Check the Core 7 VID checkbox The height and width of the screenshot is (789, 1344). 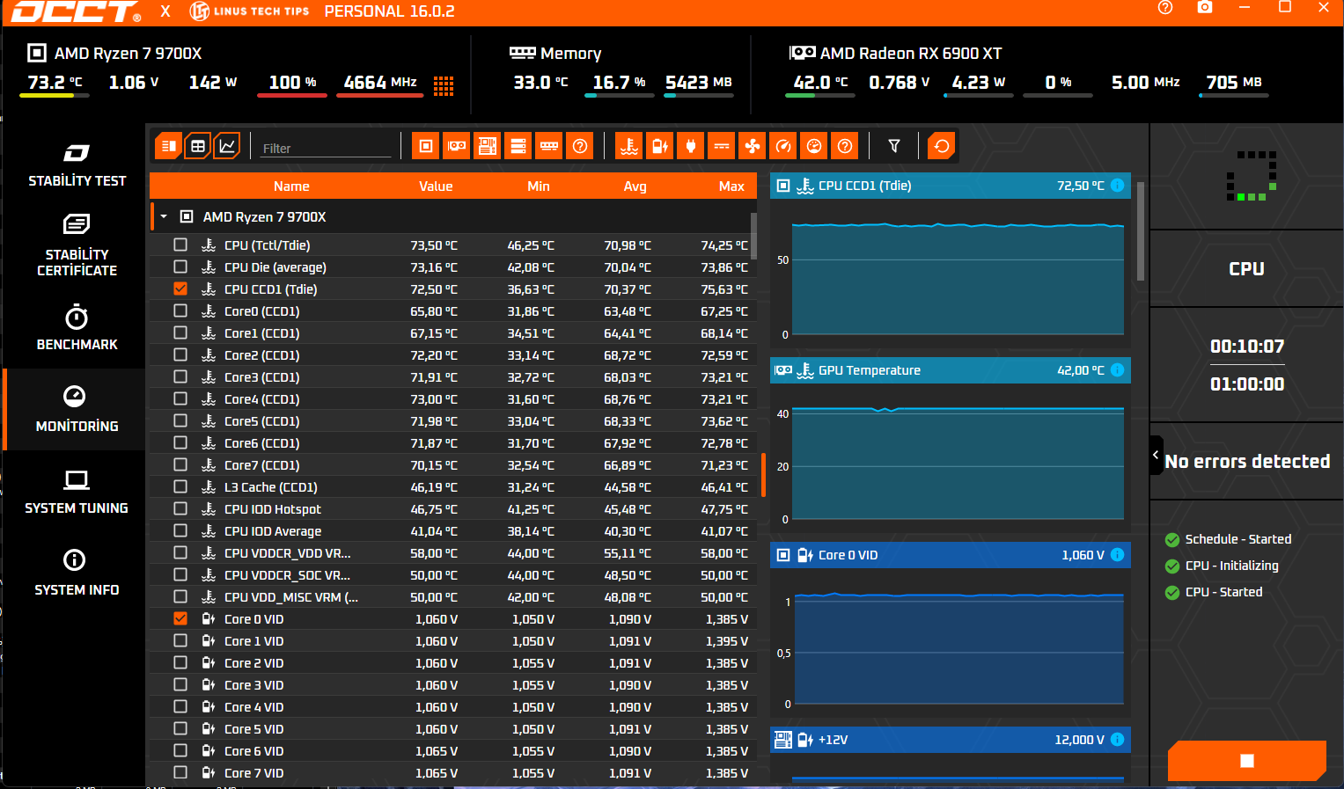pyautogui.click(x=180, y=772)
